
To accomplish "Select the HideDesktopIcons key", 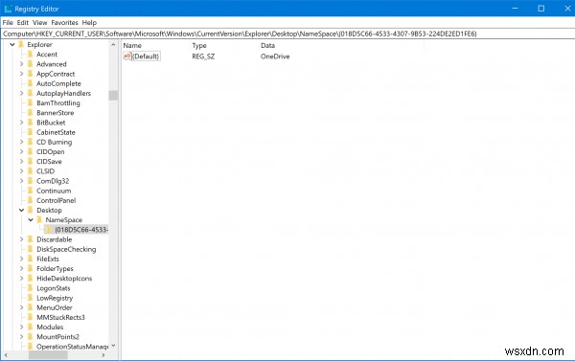I will tap(64, 279).
